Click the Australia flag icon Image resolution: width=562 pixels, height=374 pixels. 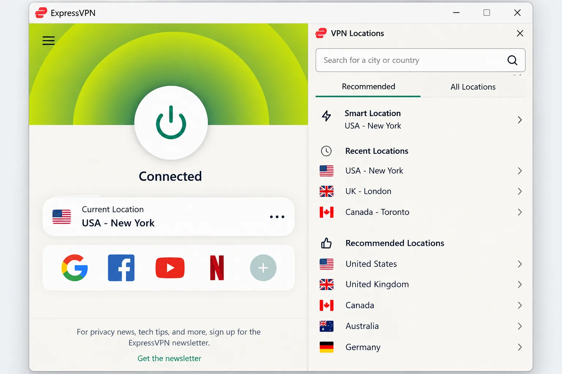[x=326, y=326]
